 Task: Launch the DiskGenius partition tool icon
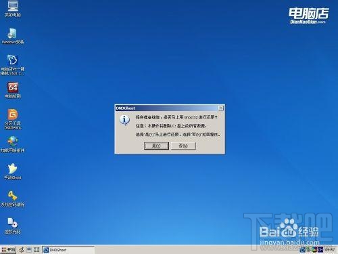pyautogui.click(x=13, y=119)
